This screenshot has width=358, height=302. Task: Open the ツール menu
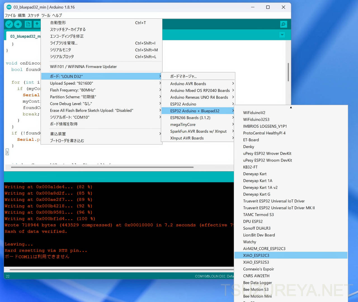tap(46, 15)
